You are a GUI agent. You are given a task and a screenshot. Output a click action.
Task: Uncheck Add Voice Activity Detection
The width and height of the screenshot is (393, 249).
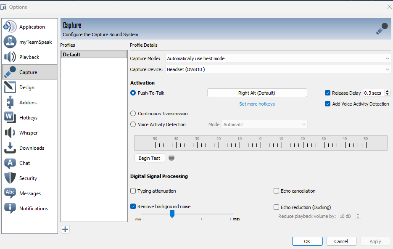[328, 104]
